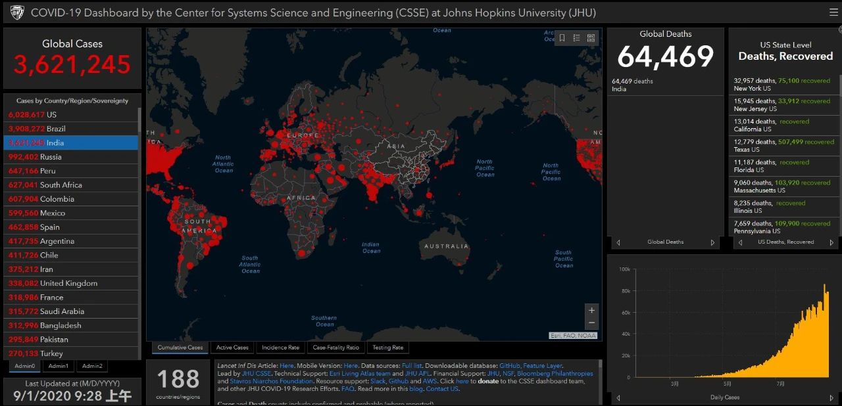The height and width of the screenshot is (406, 842).
Task: Switch to the Active Cases tab
Action: pyautogui.click(x=232, y=348)
